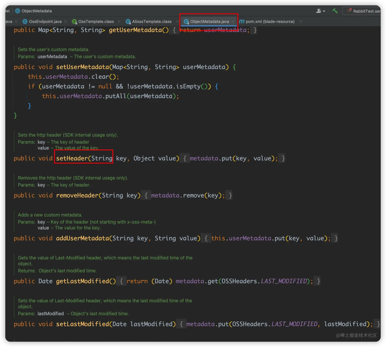Open the user account dropdown icon
Viewport: 386px width, 347px height.
321,11
